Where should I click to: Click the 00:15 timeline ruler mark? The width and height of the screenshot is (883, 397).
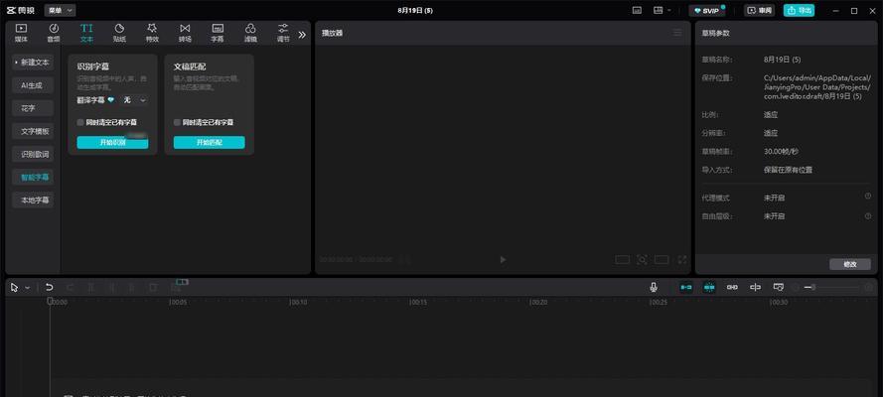(x=418, y=303)
